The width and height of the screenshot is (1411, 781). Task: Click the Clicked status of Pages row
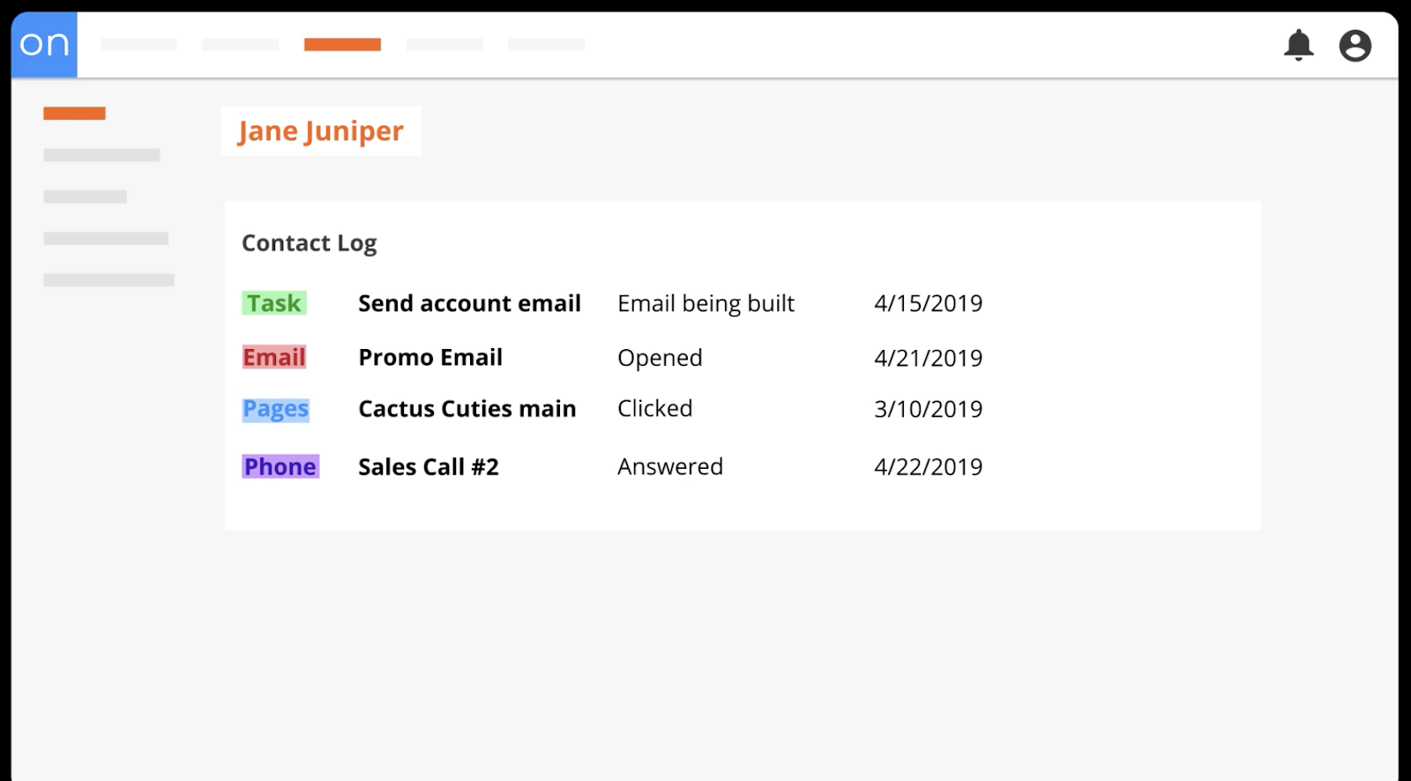point(655,408)
